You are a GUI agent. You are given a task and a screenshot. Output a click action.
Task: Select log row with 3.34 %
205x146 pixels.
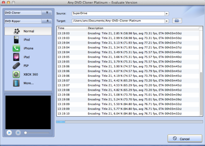tap(128, 47)
